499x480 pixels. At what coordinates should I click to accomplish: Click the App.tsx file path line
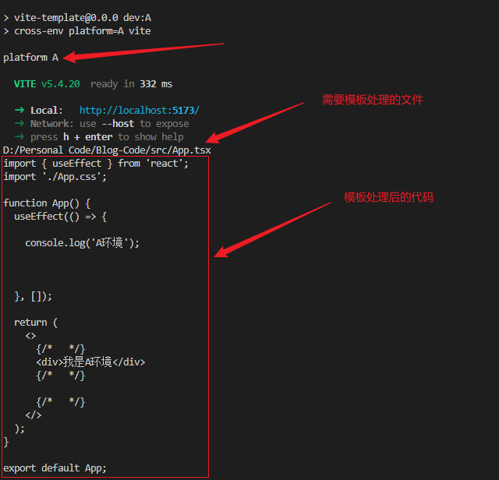(107, 150)
